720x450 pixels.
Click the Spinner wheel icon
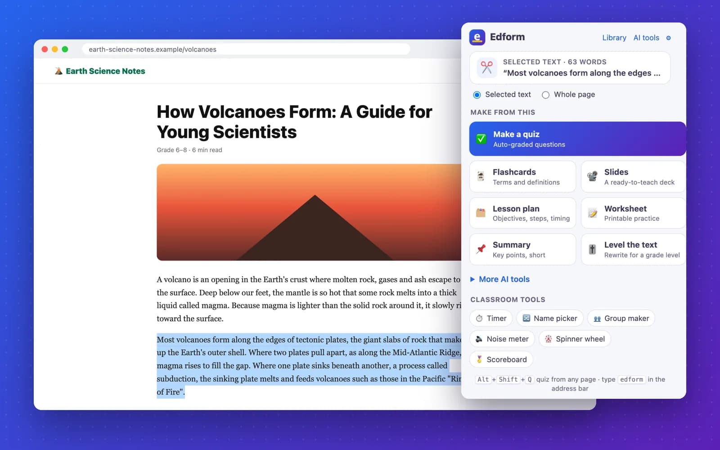tap(548, 339)
